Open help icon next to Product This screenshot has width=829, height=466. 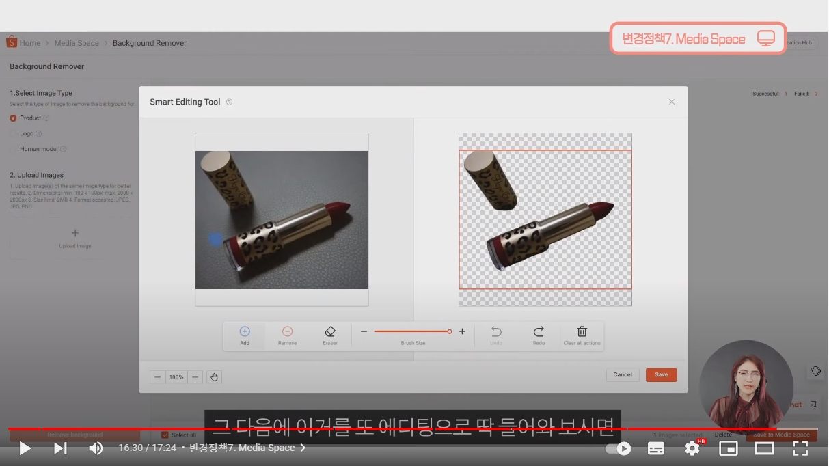46,118
